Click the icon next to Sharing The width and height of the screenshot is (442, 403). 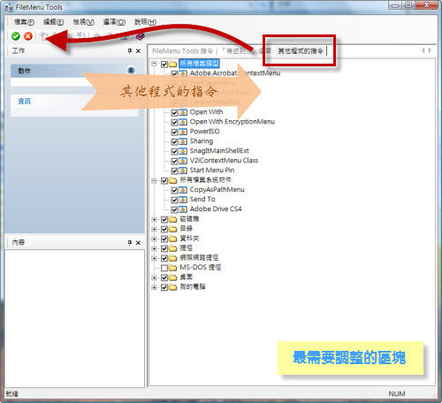(x=183, y=141)
